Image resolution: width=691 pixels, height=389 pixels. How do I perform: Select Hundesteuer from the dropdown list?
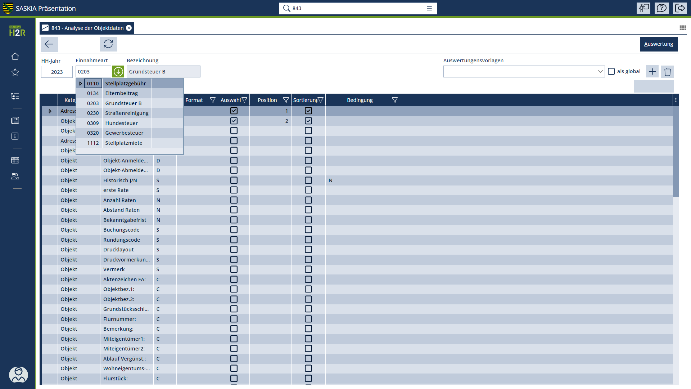point(121,123)
